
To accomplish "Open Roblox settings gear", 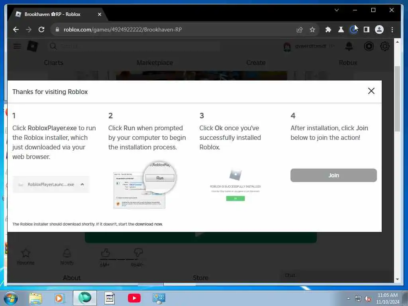I will click(384, 46).
